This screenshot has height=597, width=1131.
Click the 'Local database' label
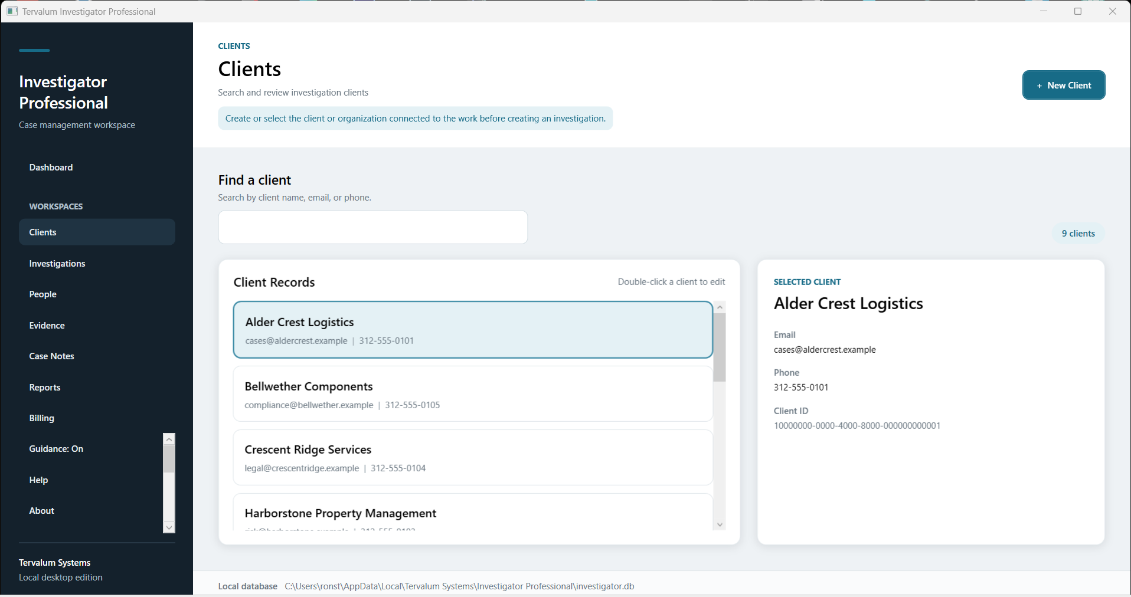pos(248,586)
